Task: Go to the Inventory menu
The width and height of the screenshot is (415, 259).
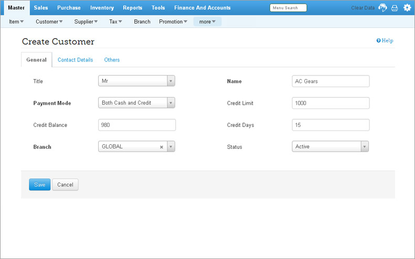Action: [x=102, y=8]
